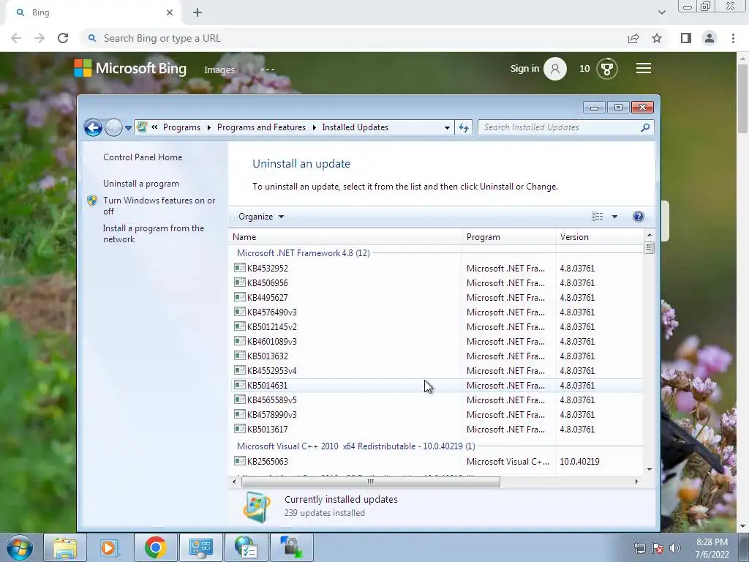The height and width of the screenshot is (562, 749).
Task: Click the refresh button next to address bar
Action: (x=464, y=127)
